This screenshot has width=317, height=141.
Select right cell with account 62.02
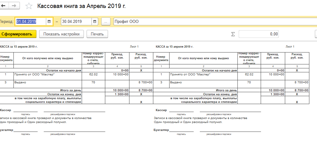pyautogui.click(x=249, y=76)
